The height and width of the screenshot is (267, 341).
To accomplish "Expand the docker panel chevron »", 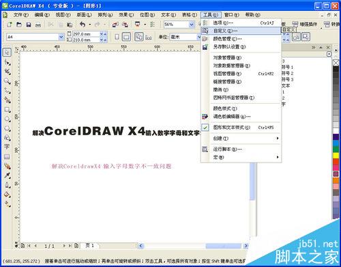I will [314, 47].
